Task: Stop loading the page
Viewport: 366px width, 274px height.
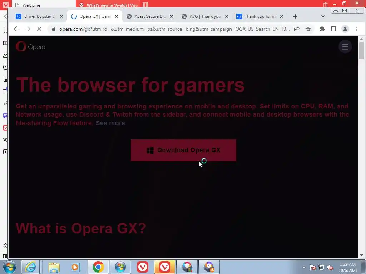Action: (39, 29)
